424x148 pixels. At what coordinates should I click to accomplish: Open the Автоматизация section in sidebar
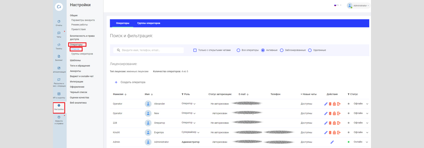point(59,70)
